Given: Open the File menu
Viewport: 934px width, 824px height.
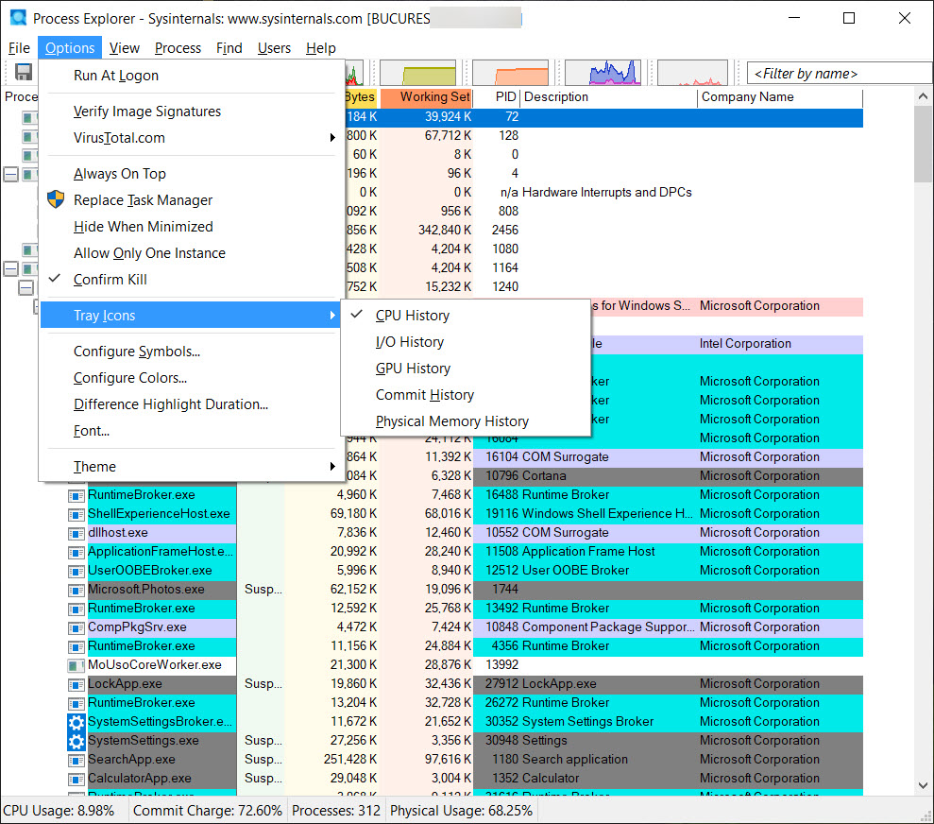Looking at the screenshot, I should 19,47.
